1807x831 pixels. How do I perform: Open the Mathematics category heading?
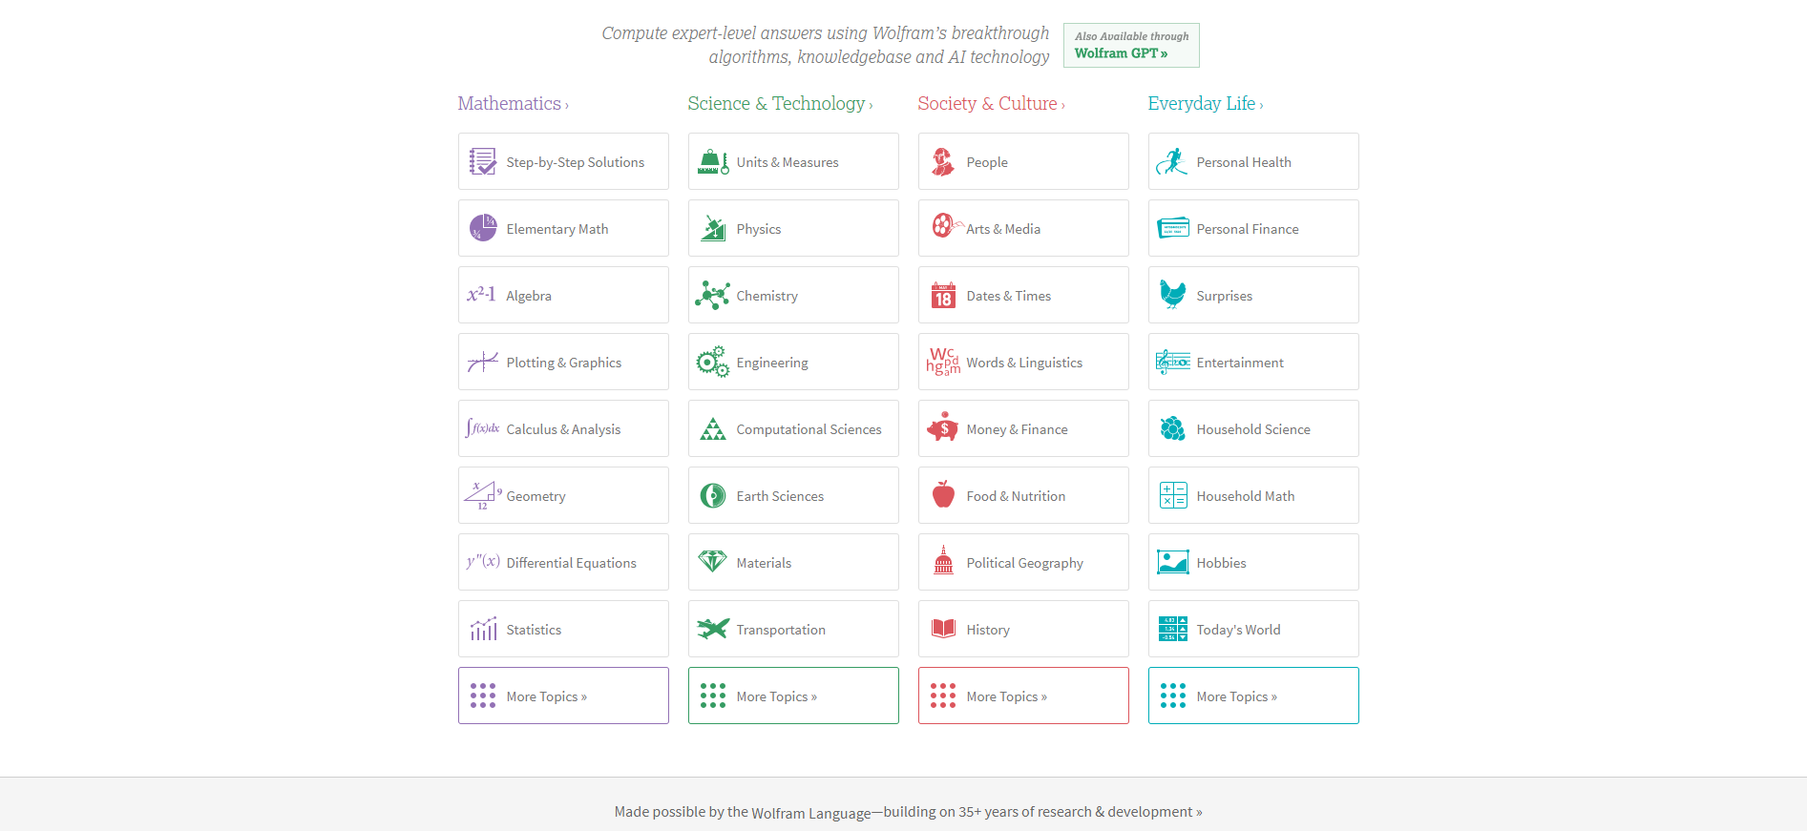pyautogui.click(x=512, y=104)
